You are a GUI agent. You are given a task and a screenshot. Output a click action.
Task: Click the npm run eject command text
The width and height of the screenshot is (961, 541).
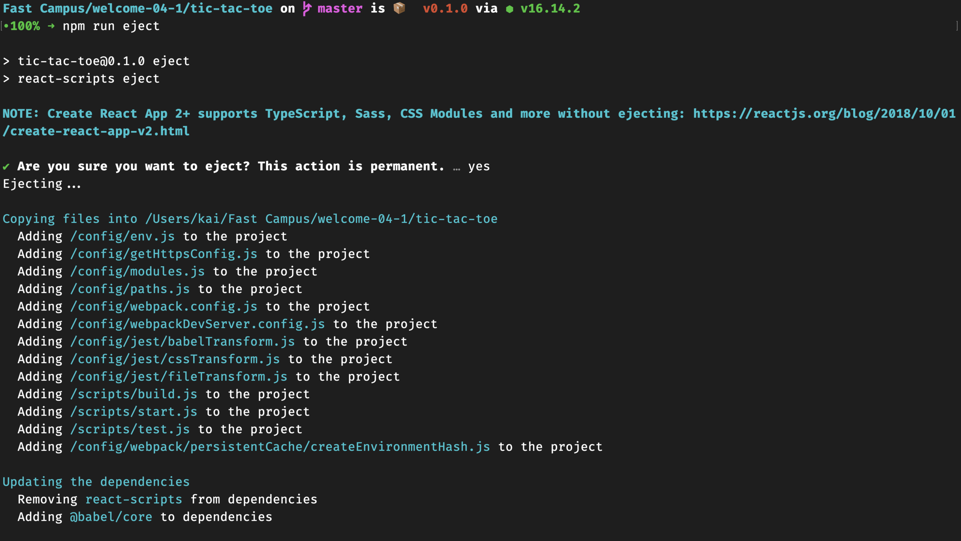click(111, 26)
